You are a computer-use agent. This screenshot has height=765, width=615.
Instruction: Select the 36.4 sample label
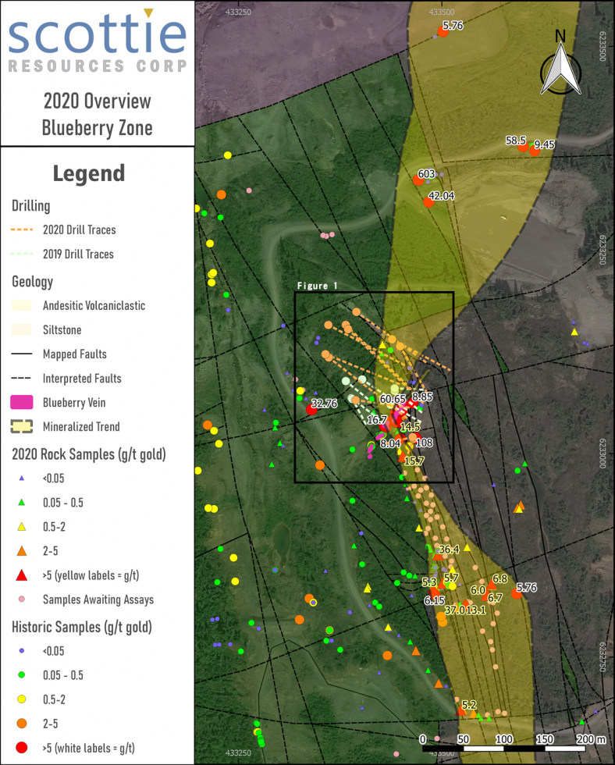[449, 550]
